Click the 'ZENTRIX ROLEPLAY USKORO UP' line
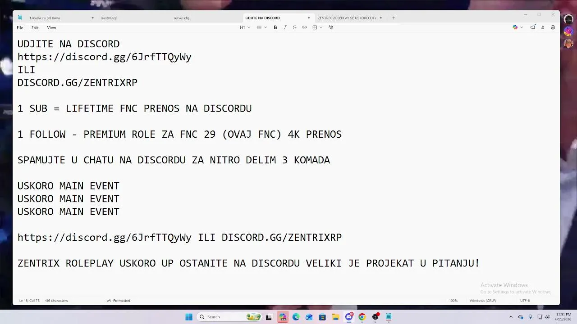Image resolution: width=577 pixels, height=324 pixels. pos(248,263)
